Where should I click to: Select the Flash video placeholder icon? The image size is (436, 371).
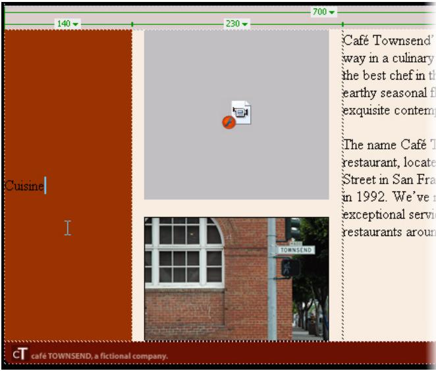(236, 114)
